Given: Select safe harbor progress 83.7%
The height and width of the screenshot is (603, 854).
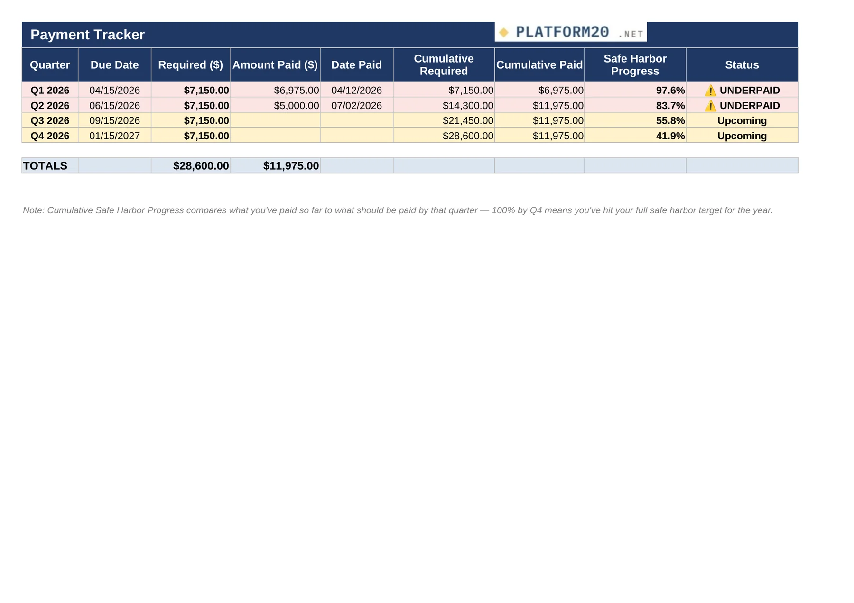Looking at the screenshot, I should 635,105.
